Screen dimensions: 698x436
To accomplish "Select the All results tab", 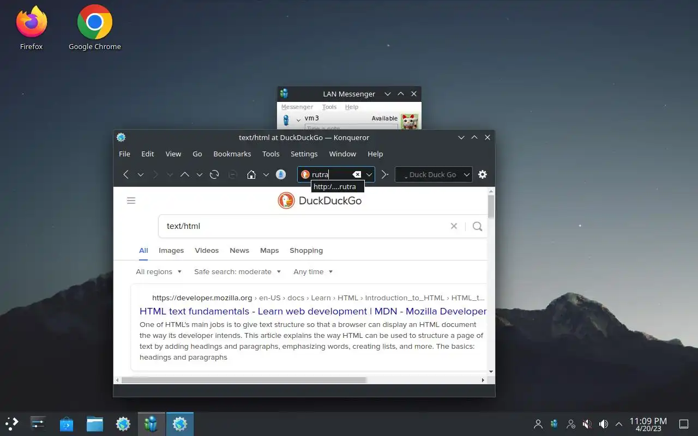I will 143,251.
